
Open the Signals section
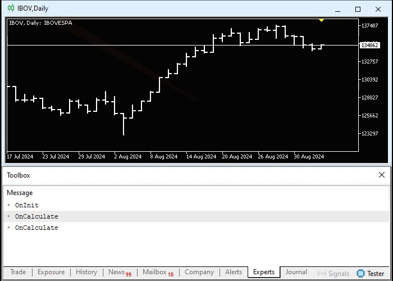[333, 274]
